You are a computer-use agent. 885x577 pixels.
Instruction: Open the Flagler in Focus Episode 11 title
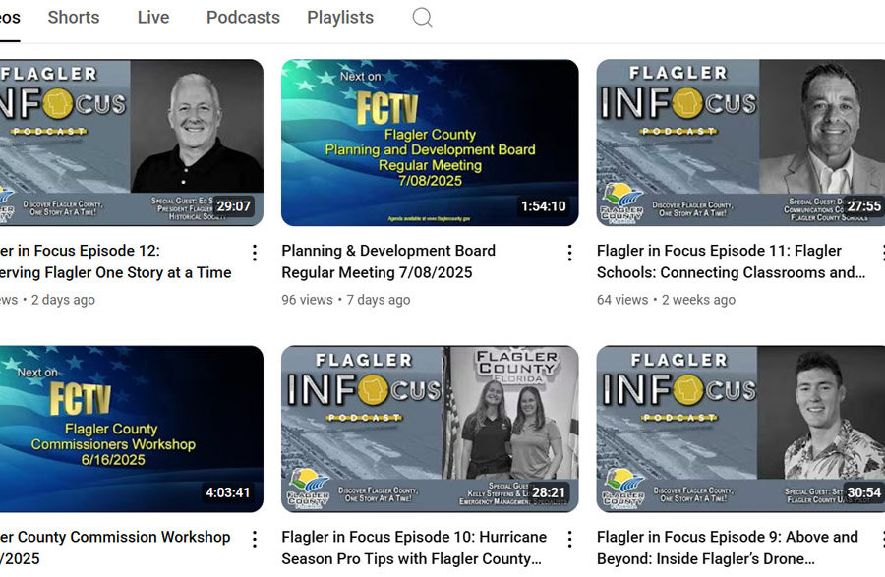(x=731, y=261)
